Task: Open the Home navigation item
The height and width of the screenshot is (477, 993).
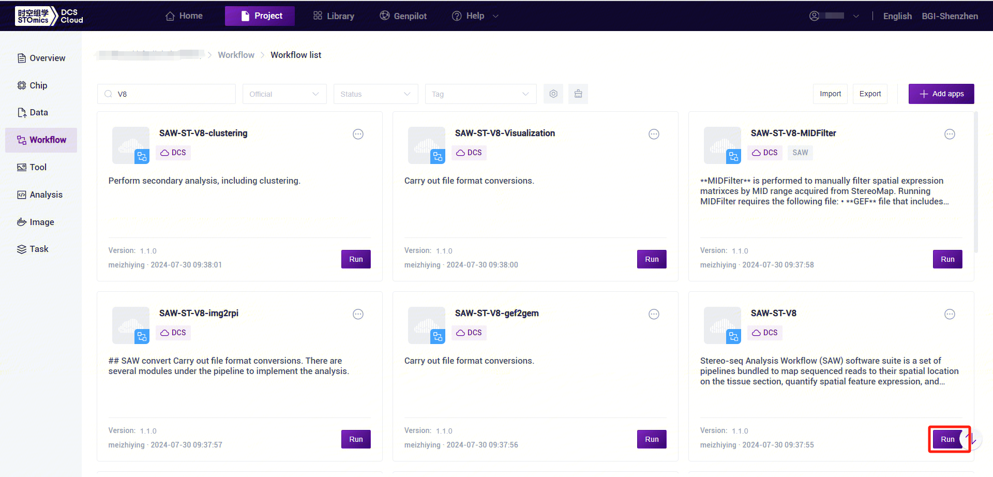Action: point(184,16)
